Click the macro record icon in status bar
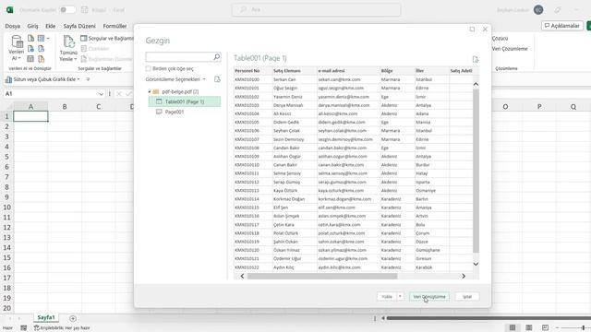Screen dimensions: 591x332 (x=23, y=328)
